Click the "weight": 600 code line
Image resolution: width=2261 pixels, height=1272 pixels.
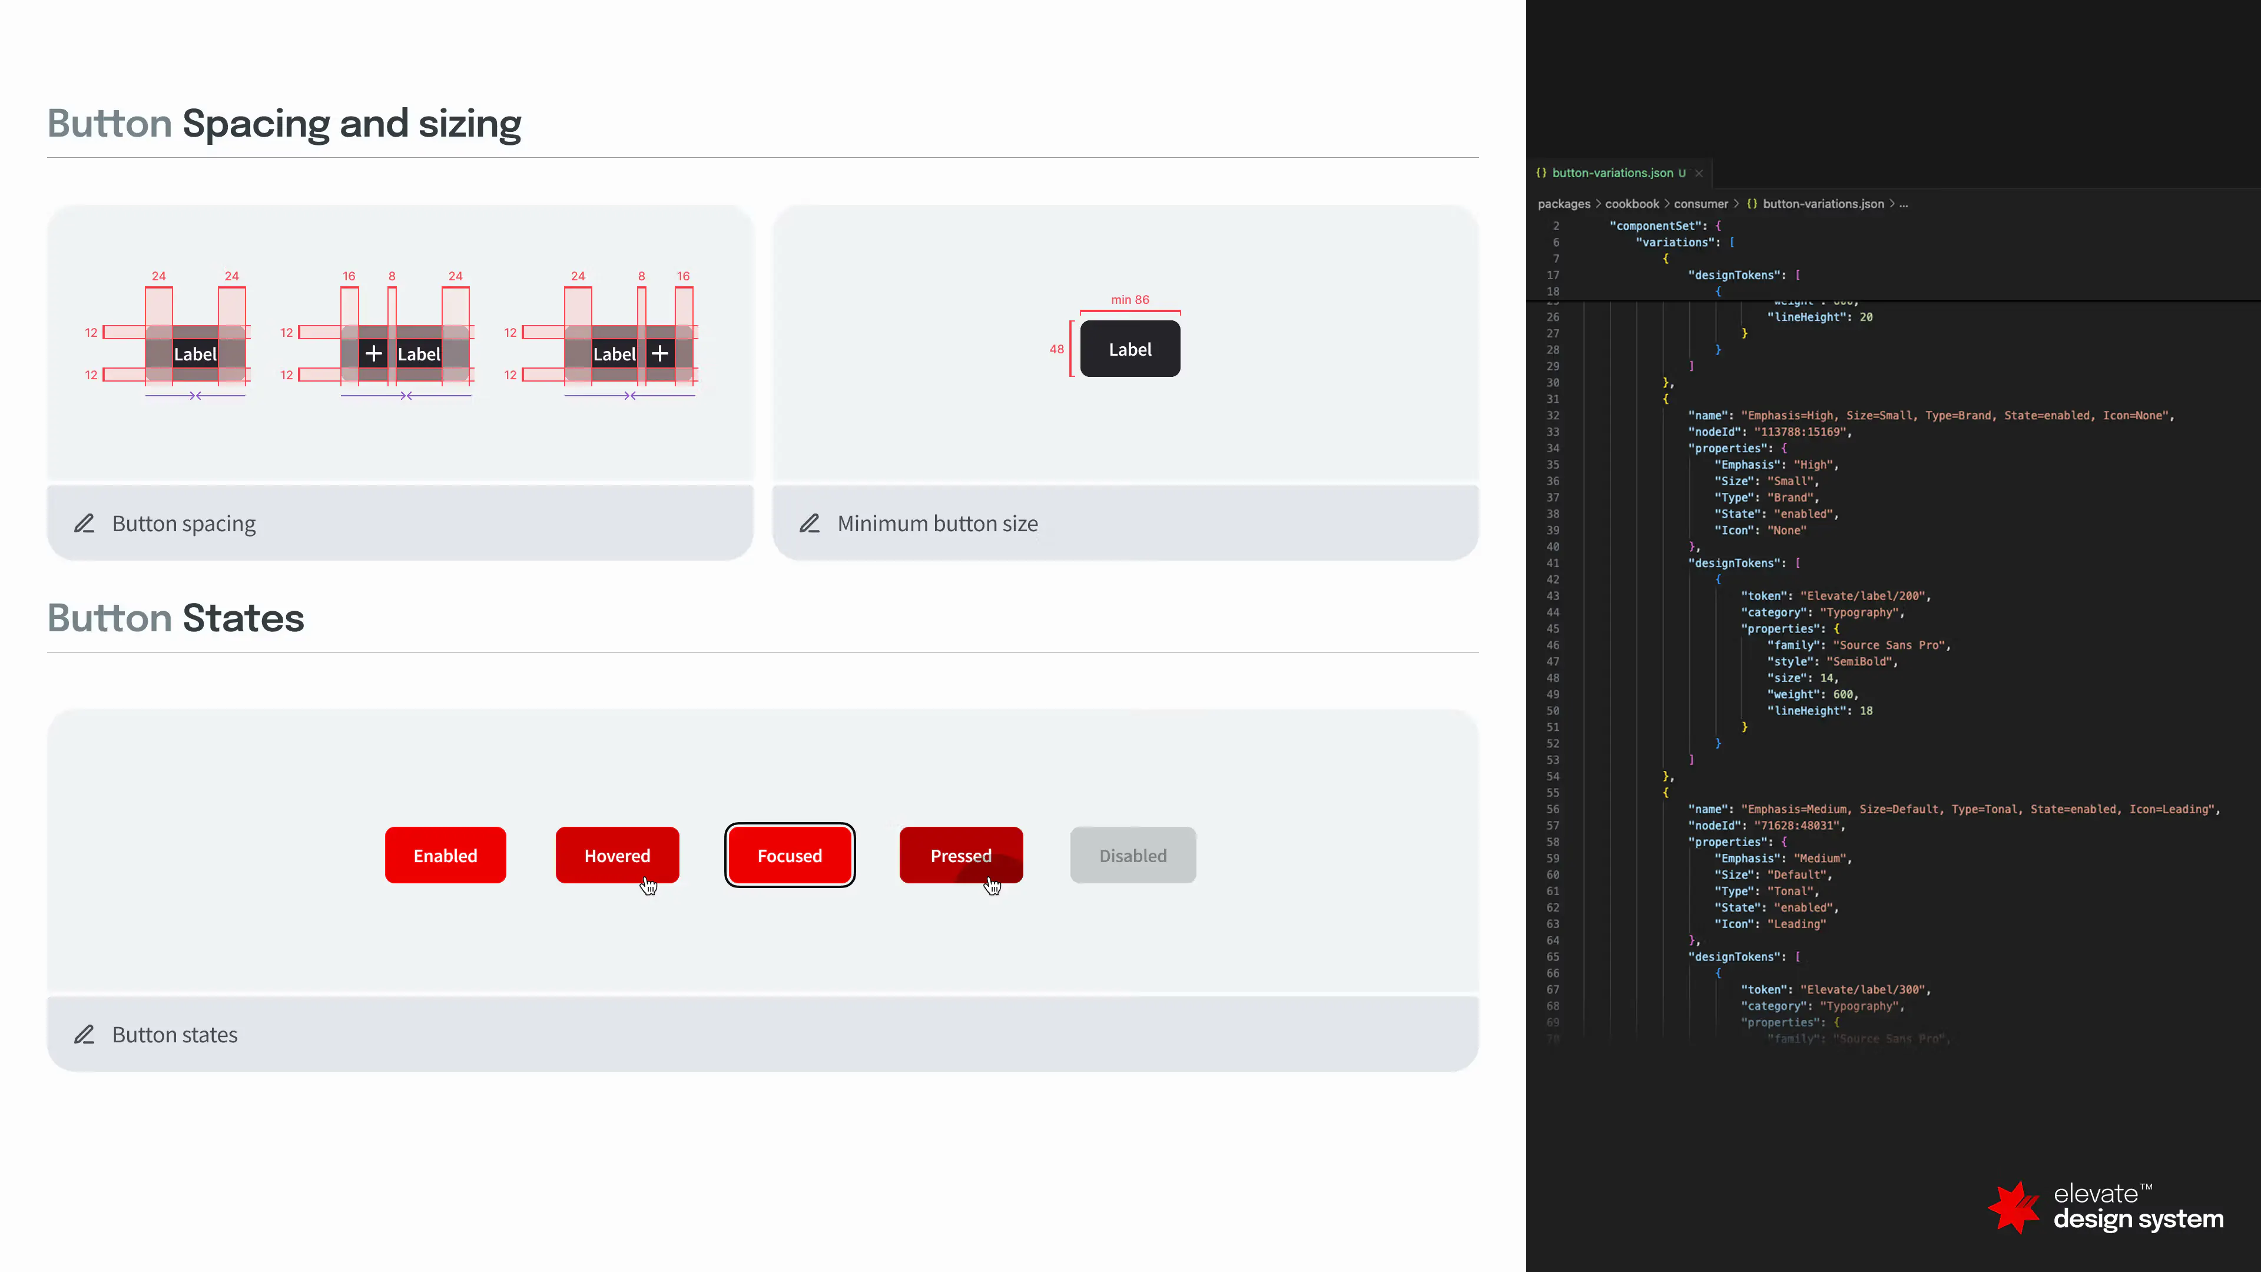click(1812, 694)
